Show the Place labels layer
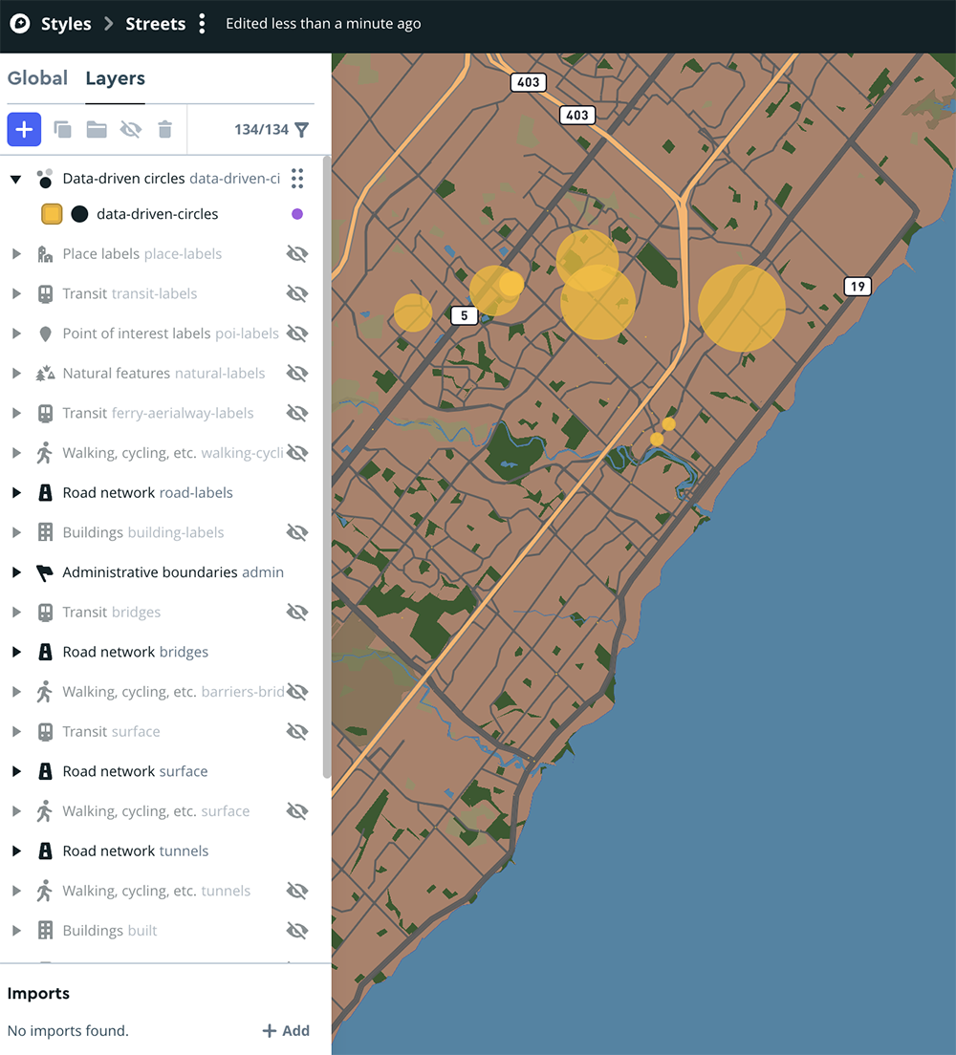 [x=297, y=253]
